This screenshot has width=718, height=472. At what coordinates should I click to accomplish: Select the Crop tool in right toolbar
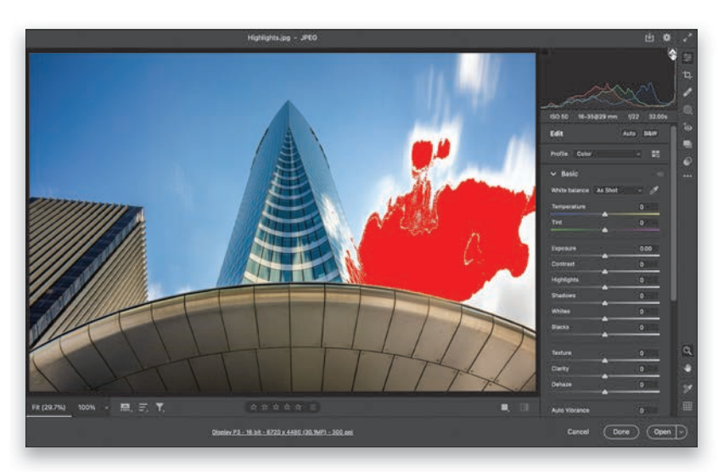[687, 75]
